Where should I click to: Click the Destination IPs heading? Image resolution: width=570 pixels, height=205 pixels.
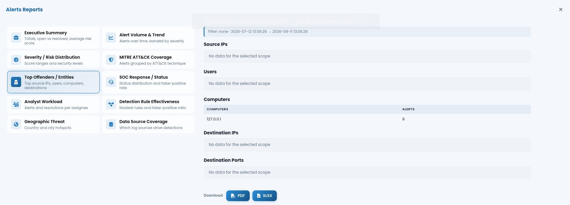[221, 133]
